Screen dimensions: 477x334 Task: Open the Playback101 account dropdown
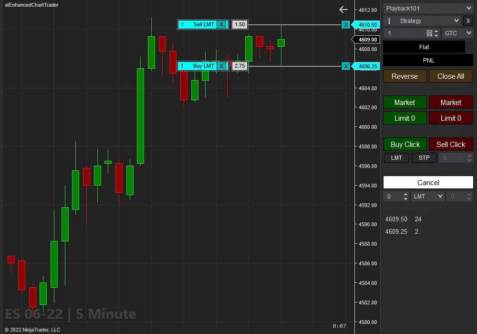(428, 8)
